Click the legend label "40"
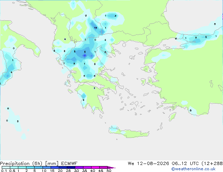 tap(93, 171)
